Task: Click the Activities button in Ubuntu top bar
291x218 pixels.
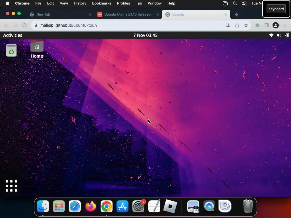Action: click(13, 35)
